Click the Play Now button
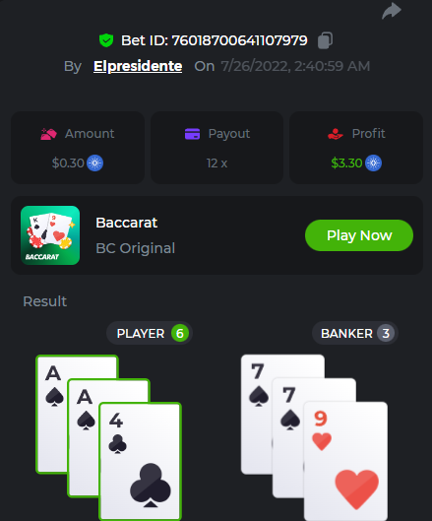The image size is (432, 521). click(x=359, y=235)
